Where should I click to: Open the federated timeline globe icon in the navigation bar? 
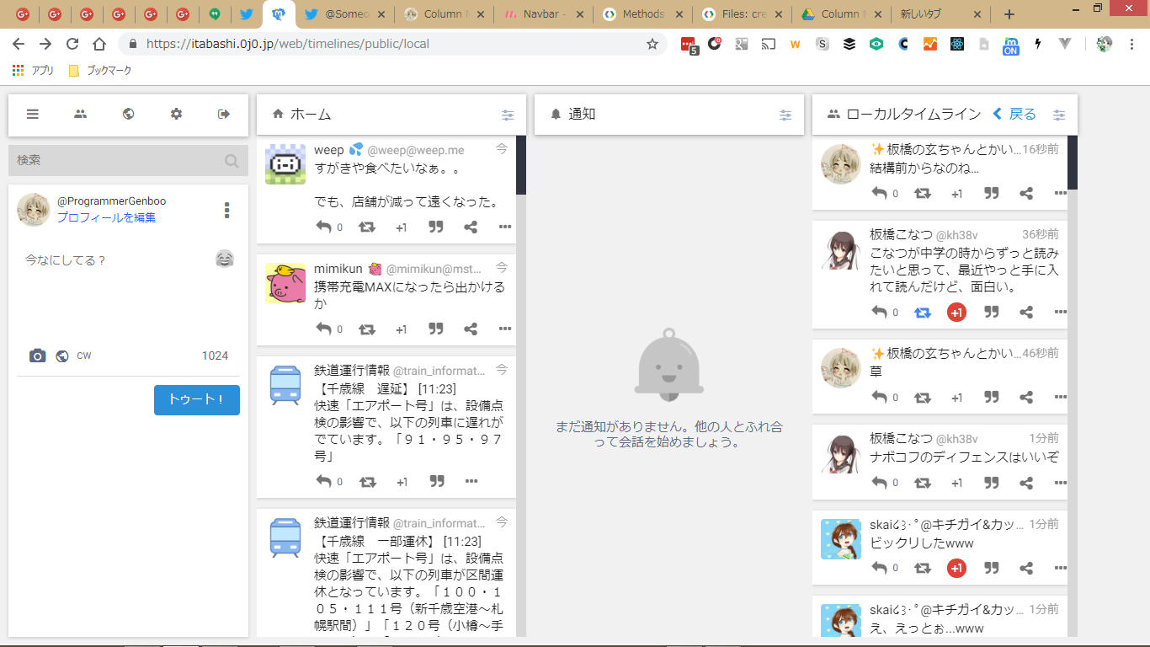tap(128, 115)
